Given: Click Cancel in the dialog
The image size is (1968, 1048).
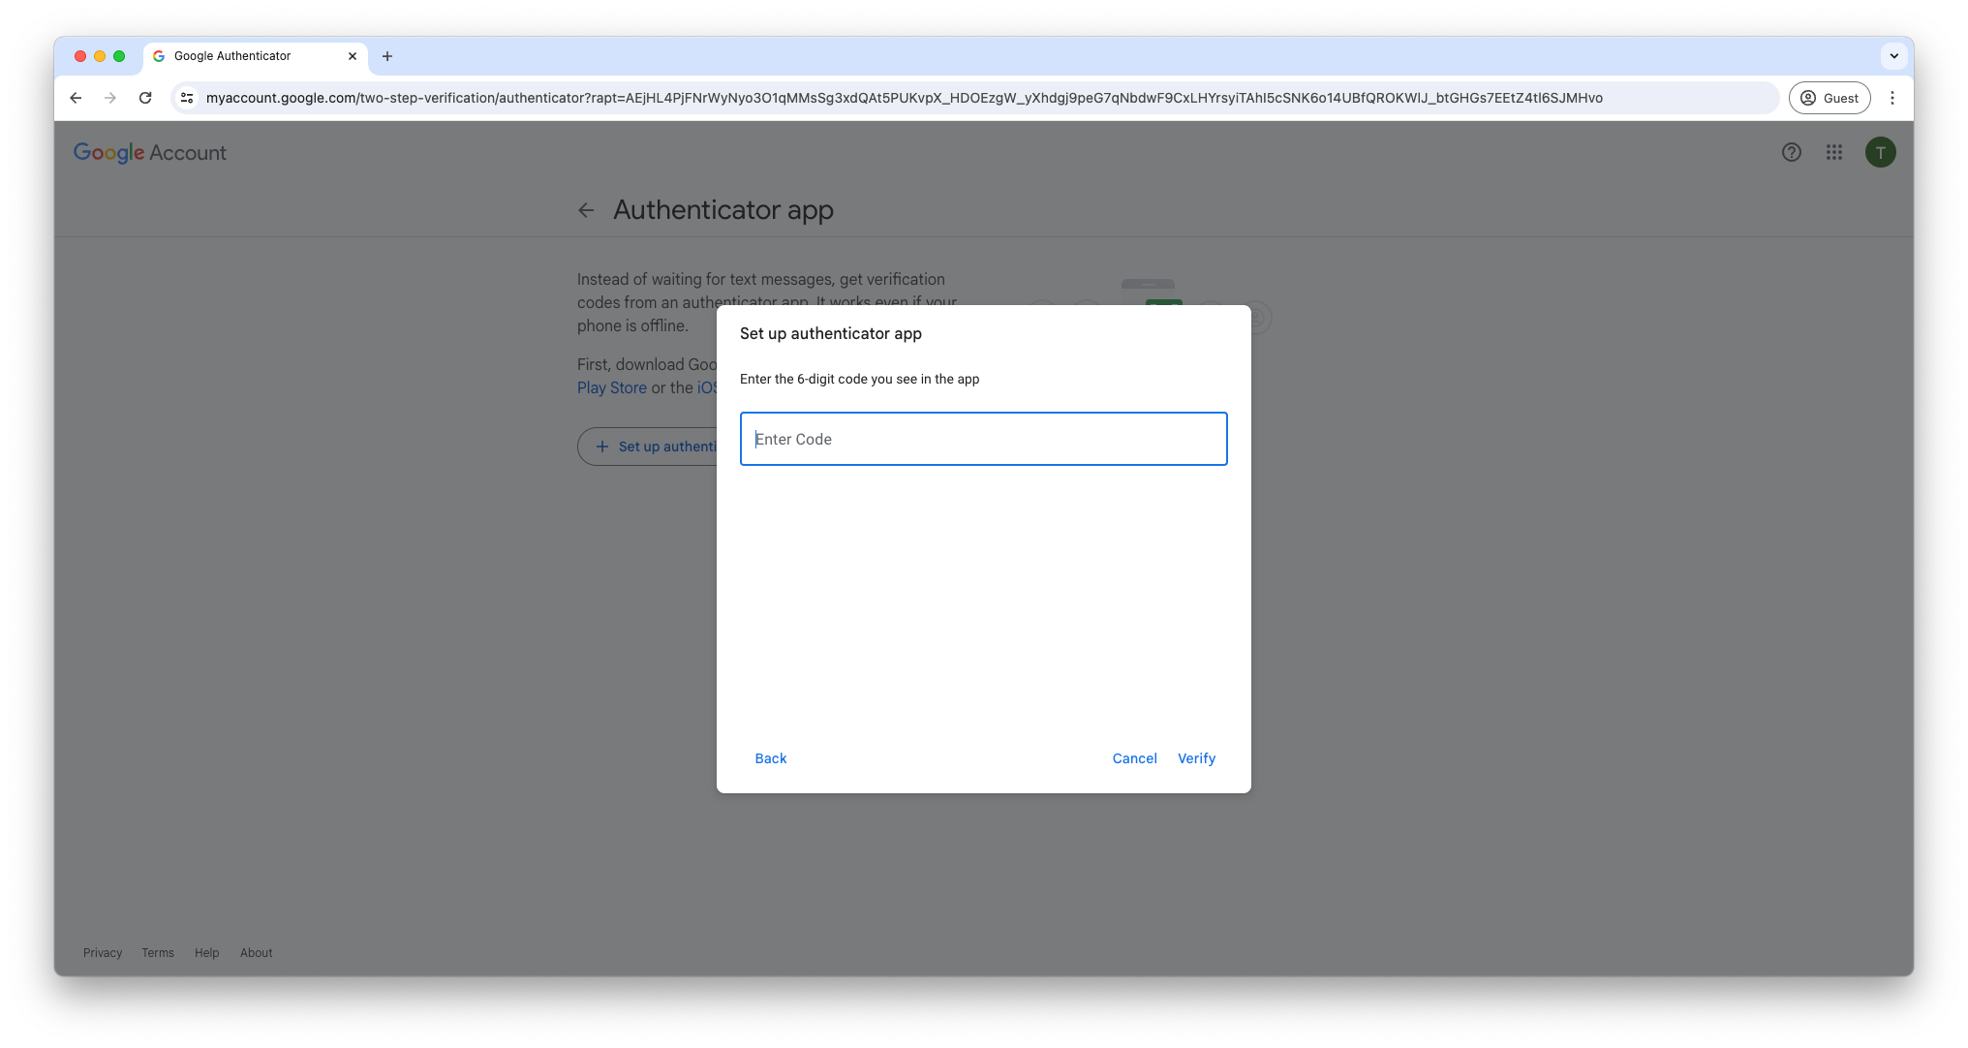Looking at the screenshot, I should click(x=1134, y=758).
